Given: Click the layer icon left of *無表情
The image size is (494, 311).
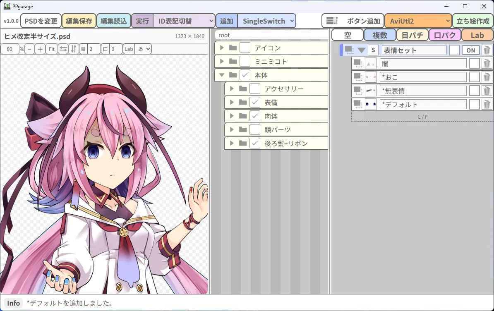Looking at the screenshot, I should coord(357,91).
